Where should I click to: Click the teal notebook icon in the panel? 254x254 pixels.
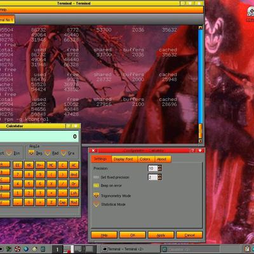[43, 249]
